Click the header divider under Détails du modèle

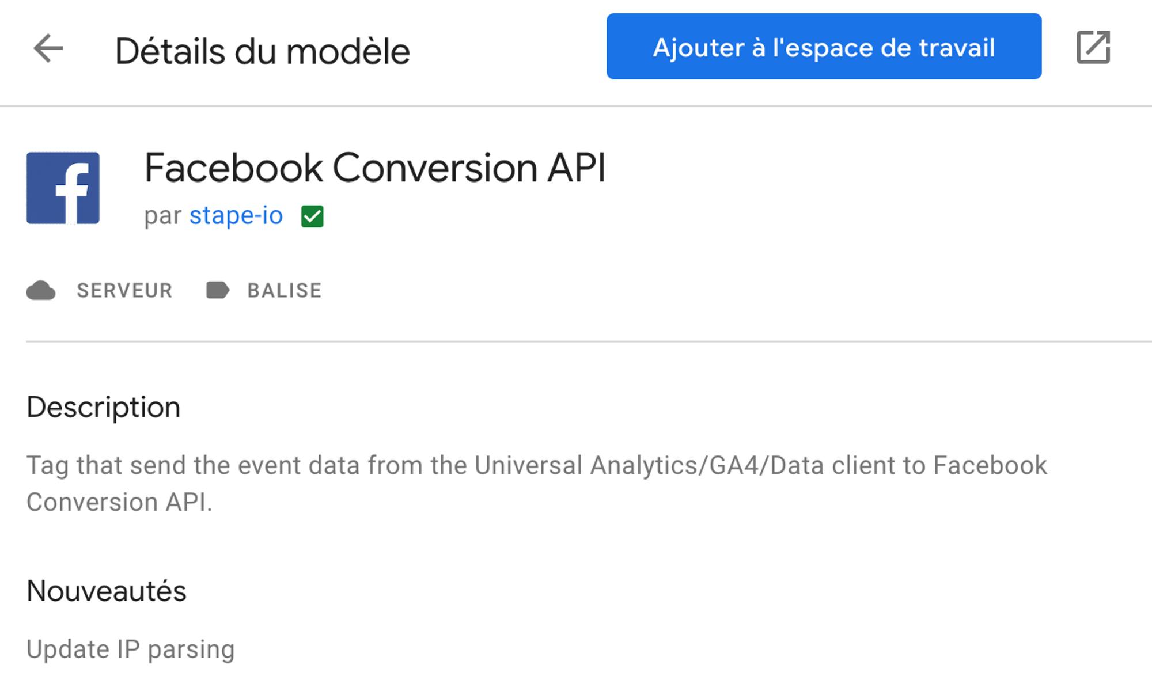tap(576, 106)
